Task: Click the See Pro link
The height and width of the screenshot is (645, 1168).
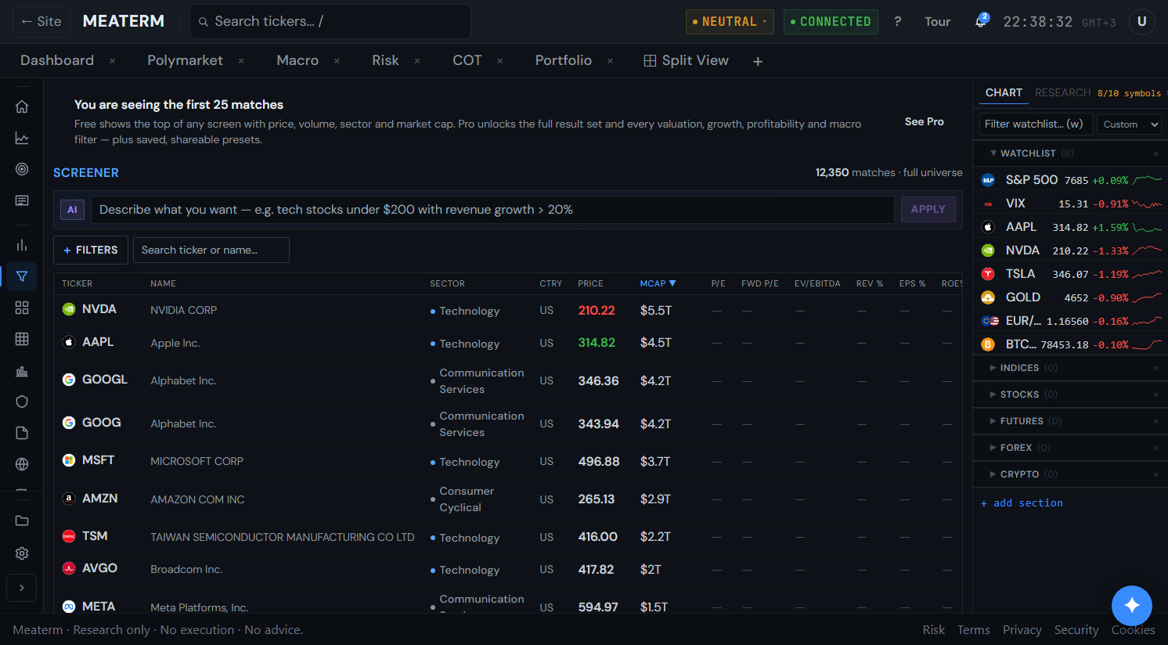Action: coord(924,121)
